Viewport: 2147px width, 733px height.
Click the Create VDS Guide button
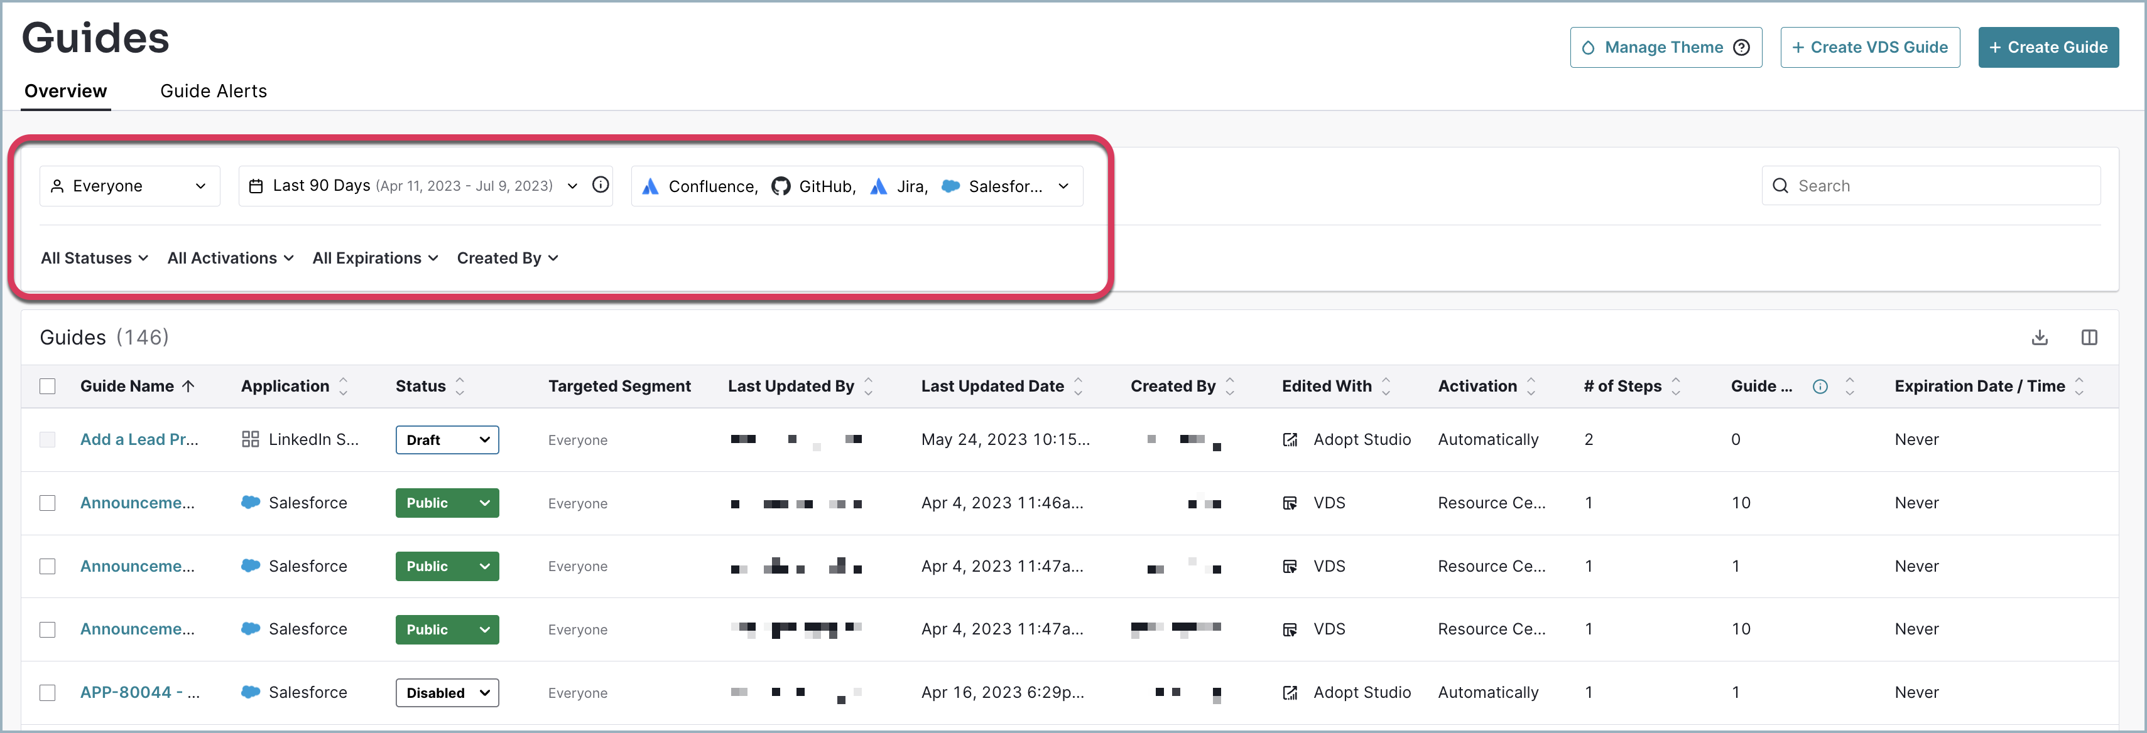(x=1870, y=48)
